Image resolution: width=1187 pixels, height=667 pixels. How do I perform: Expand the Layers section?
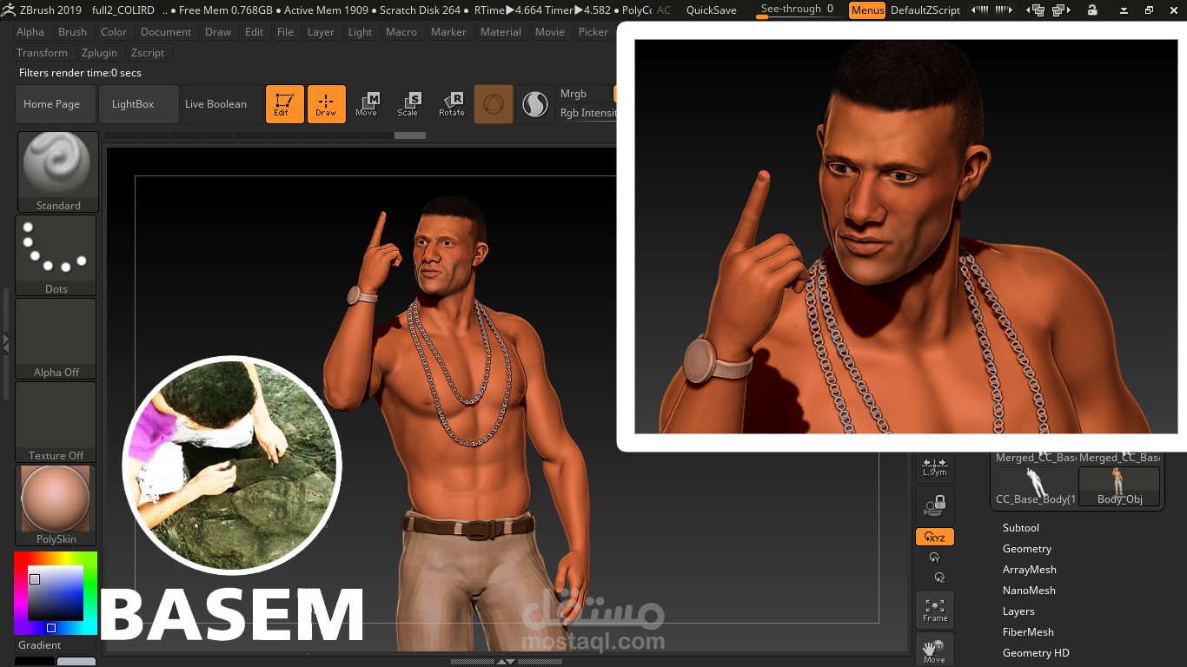(x=1018, y=611)
